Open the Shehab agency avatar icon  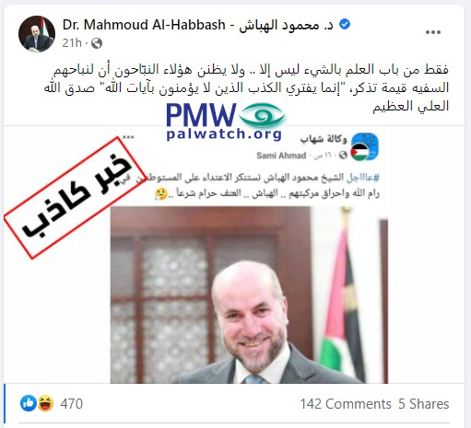point(365,146)
